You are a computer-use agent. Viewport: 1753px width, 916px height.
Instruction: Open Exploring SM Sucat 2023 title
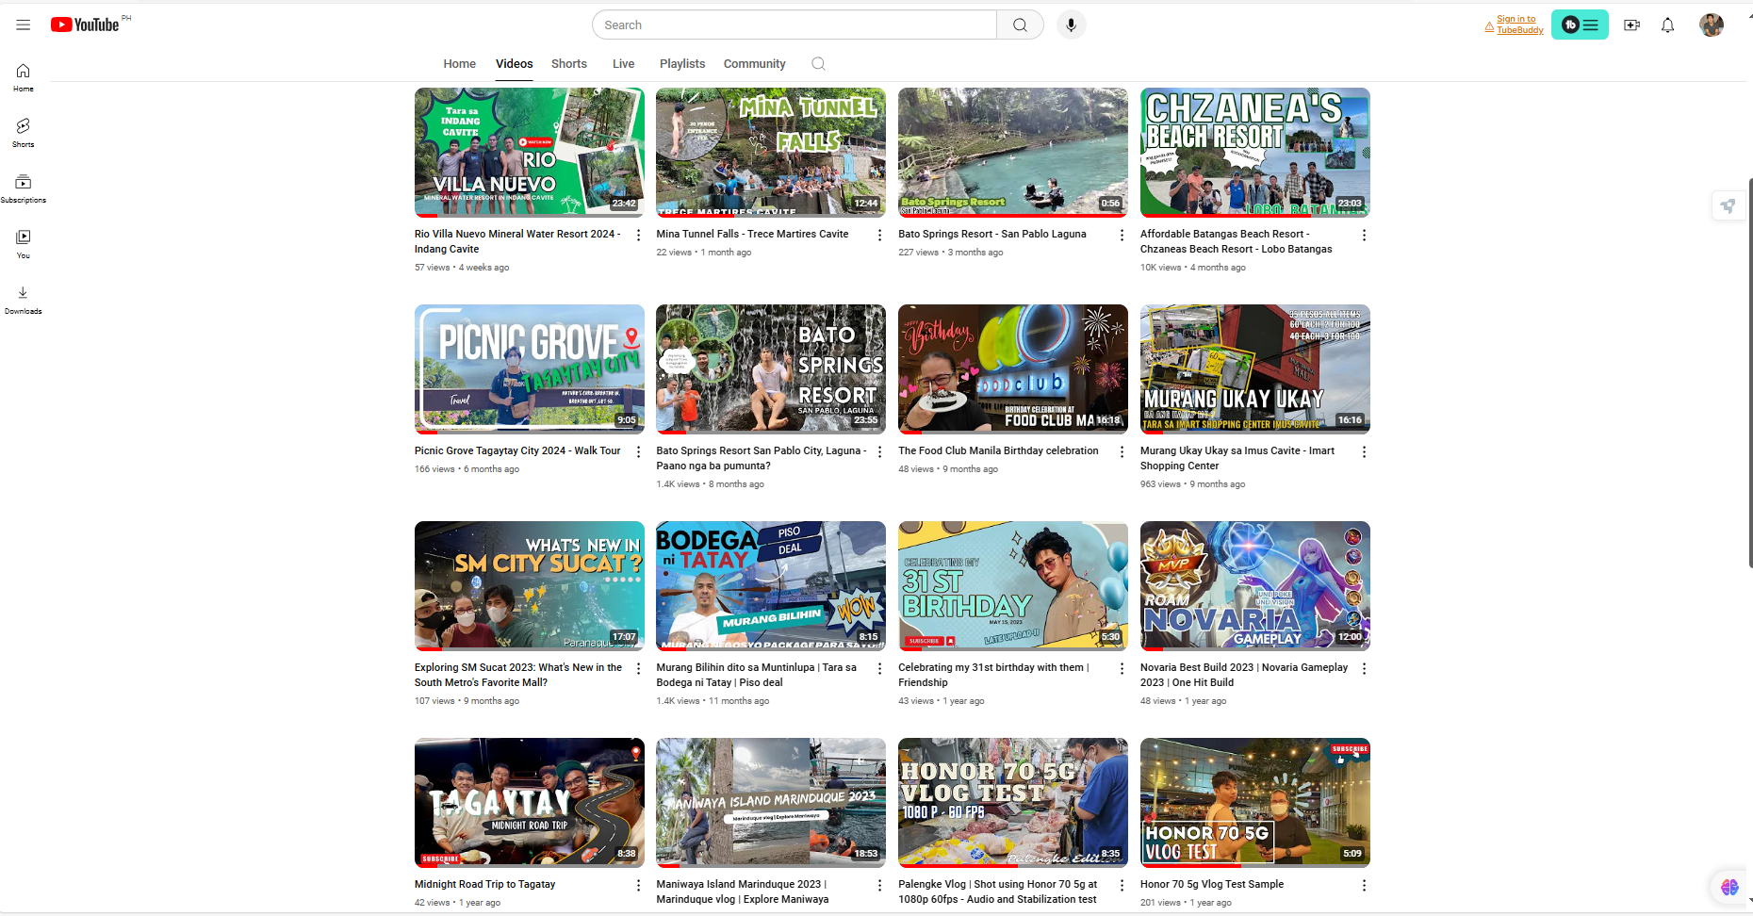pos(518,675)
